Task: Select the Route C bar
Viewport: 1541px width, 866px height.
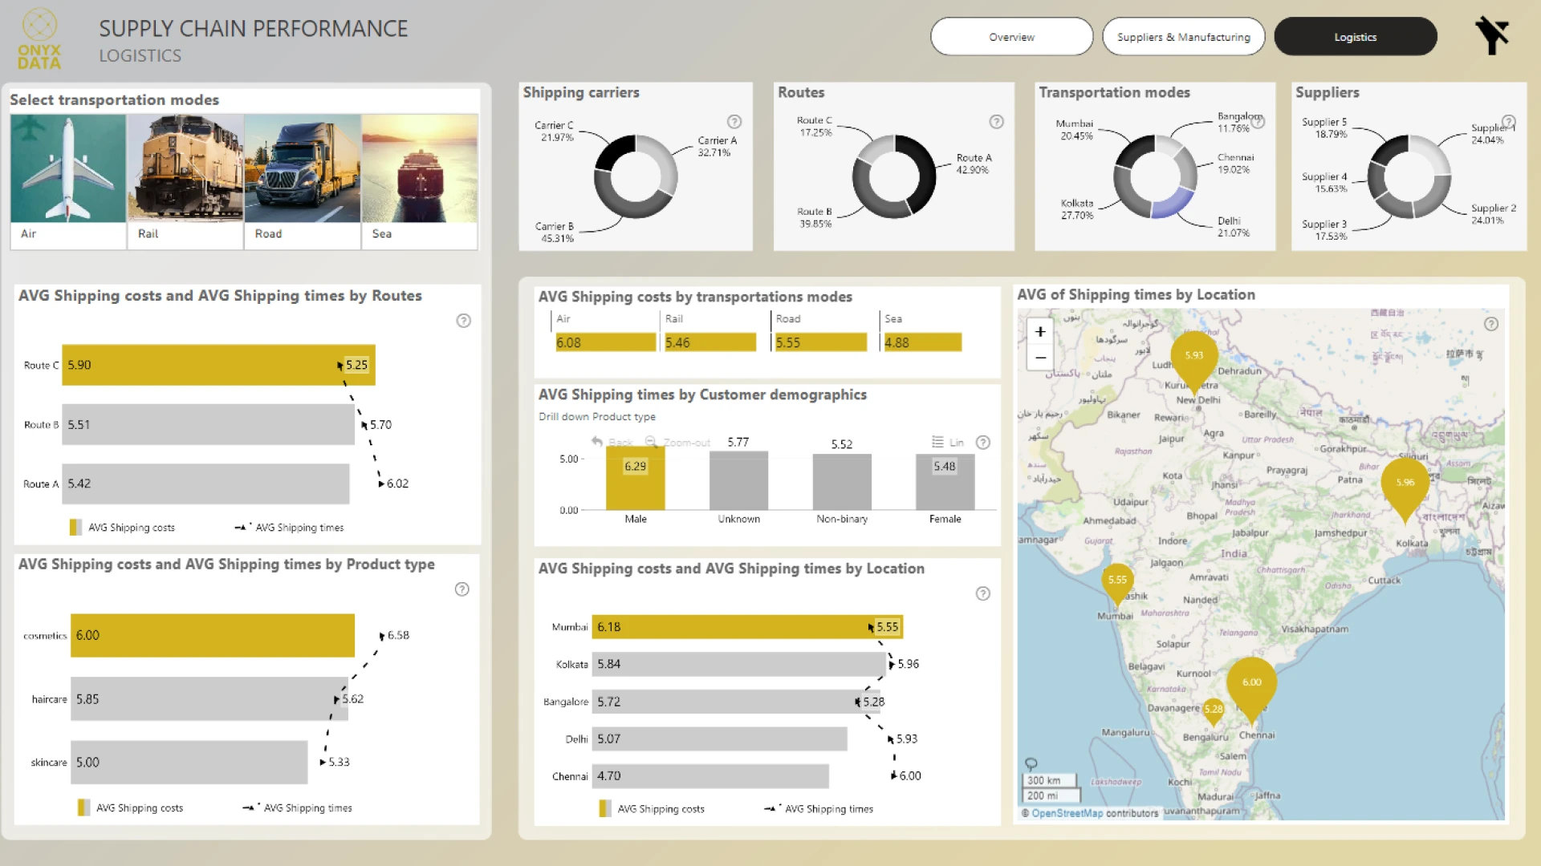Action: pyautogui.click(x=218, y=365)
